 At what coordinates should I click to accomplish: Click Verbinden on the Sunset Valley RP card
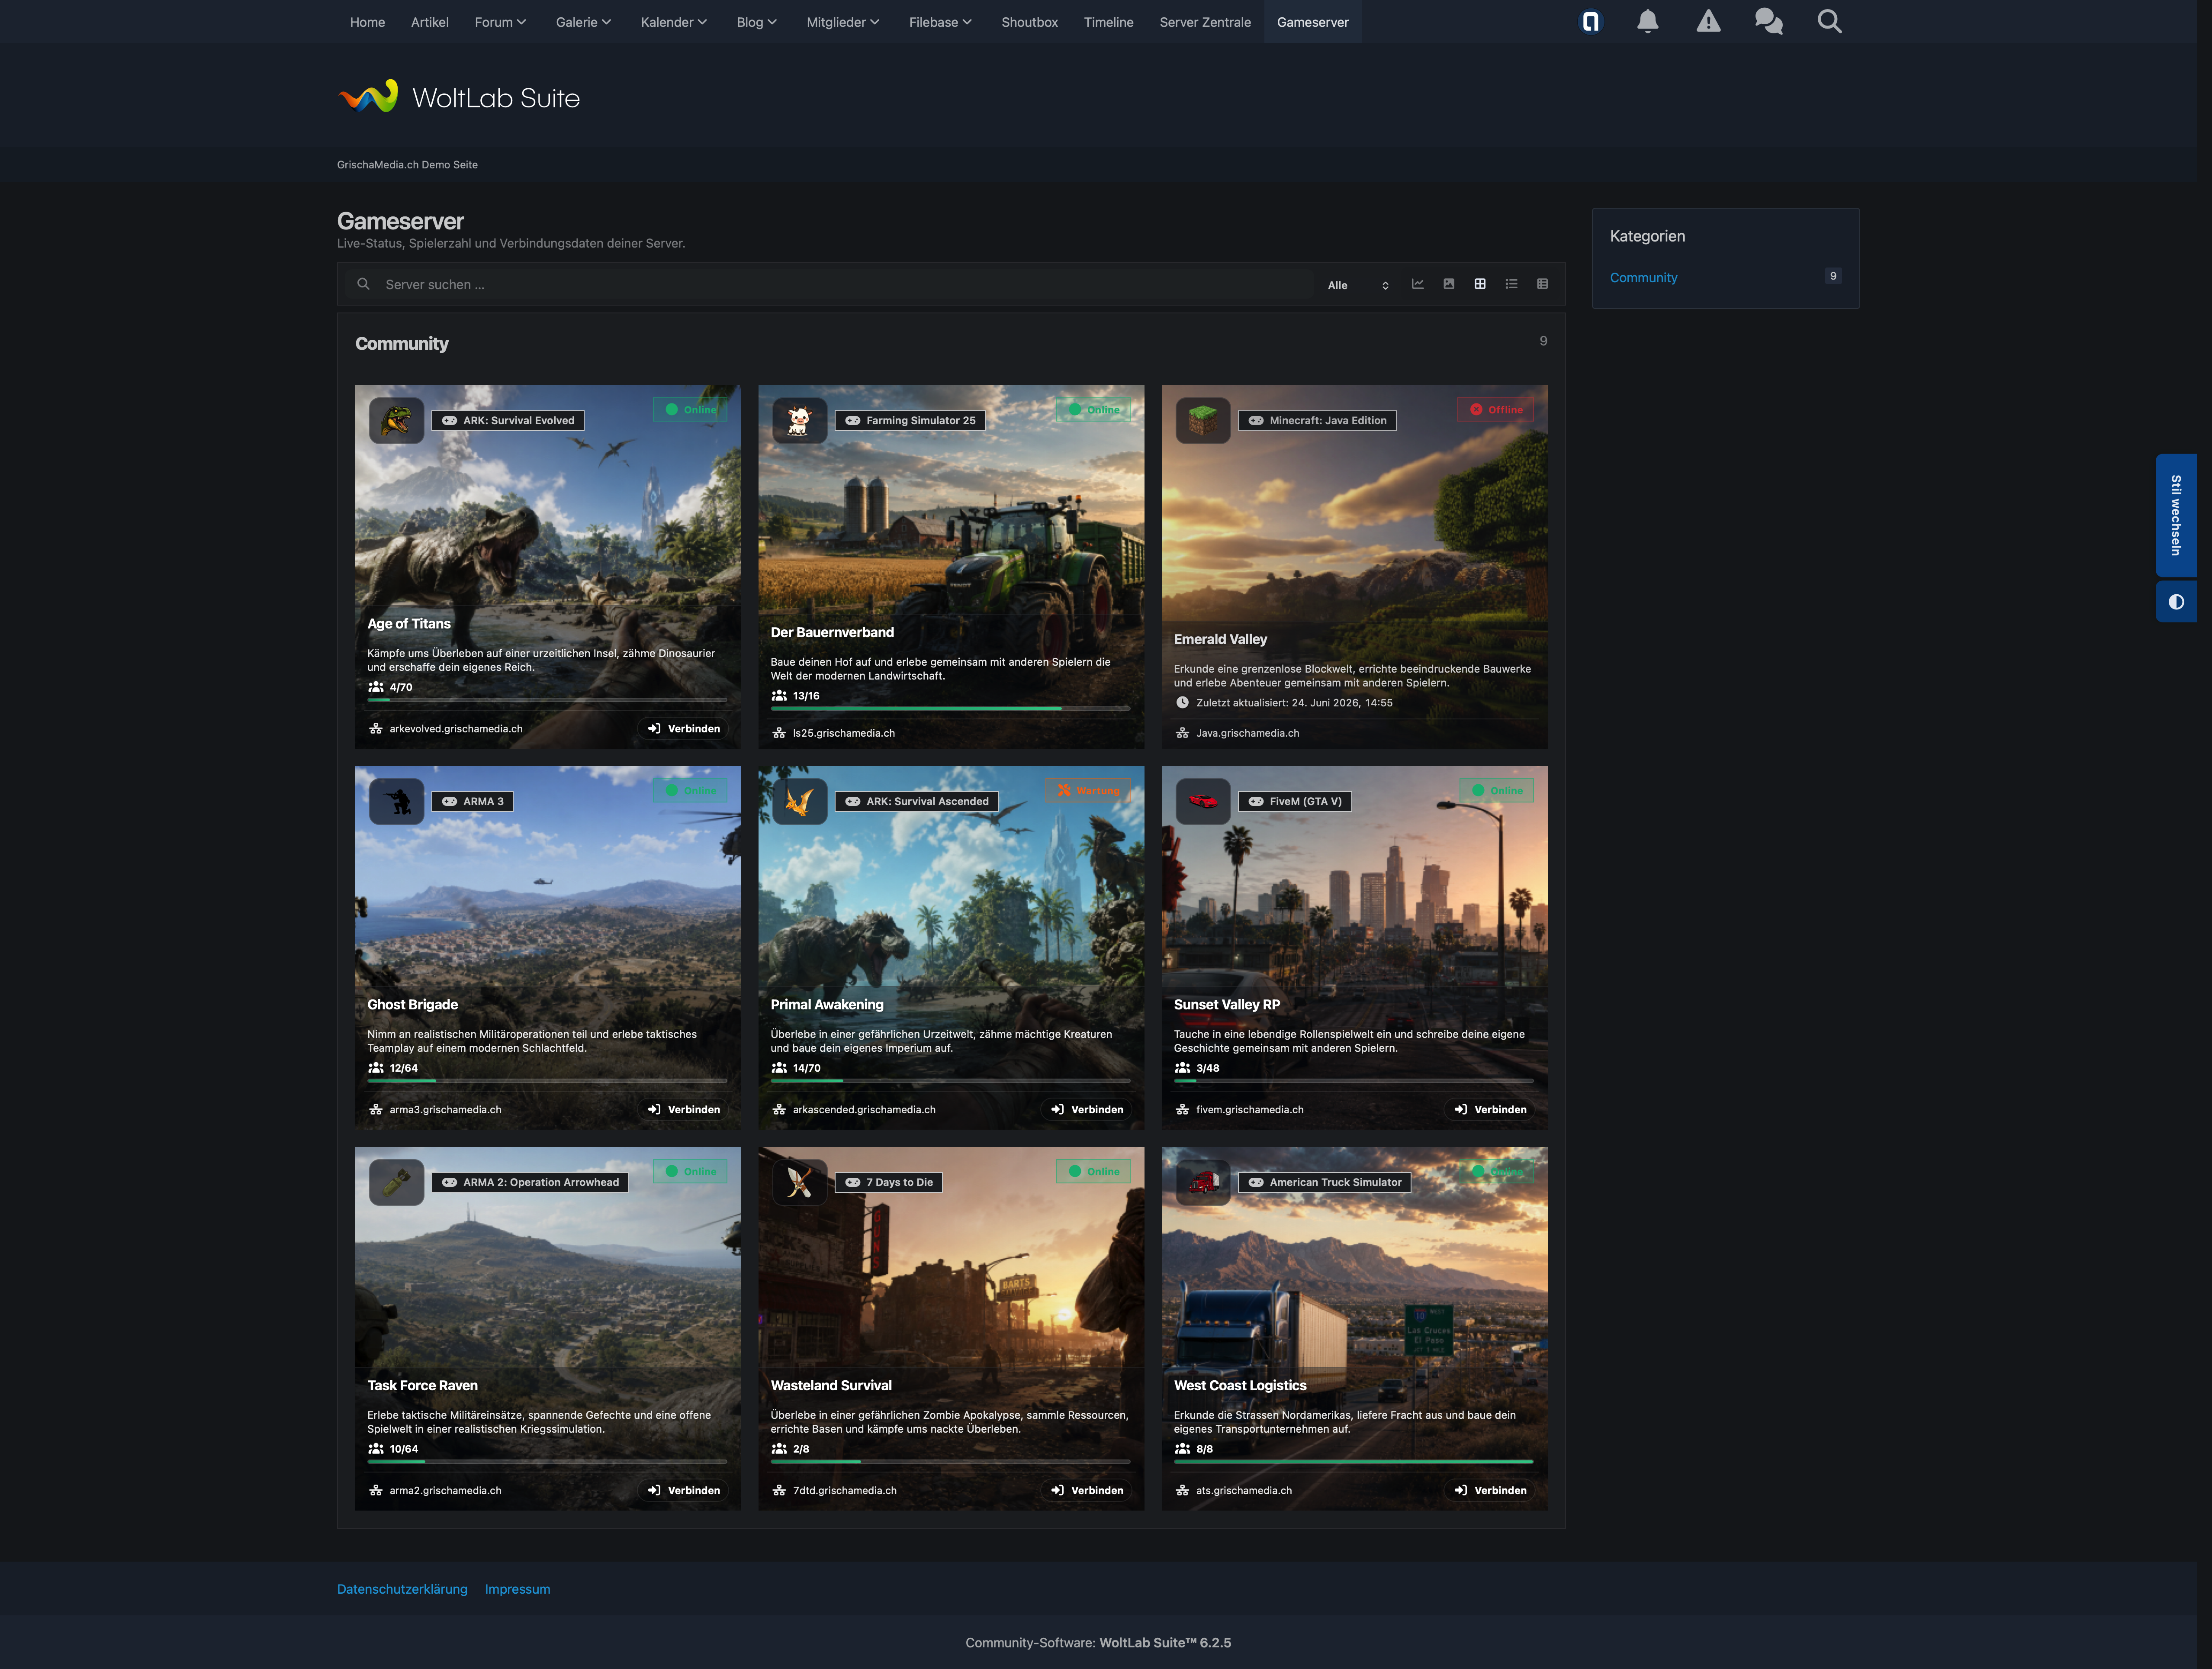(x=1490, y=1110)
